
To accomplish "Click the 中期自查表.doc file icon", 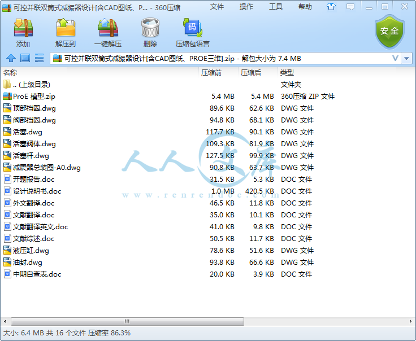I will point(7,274).
